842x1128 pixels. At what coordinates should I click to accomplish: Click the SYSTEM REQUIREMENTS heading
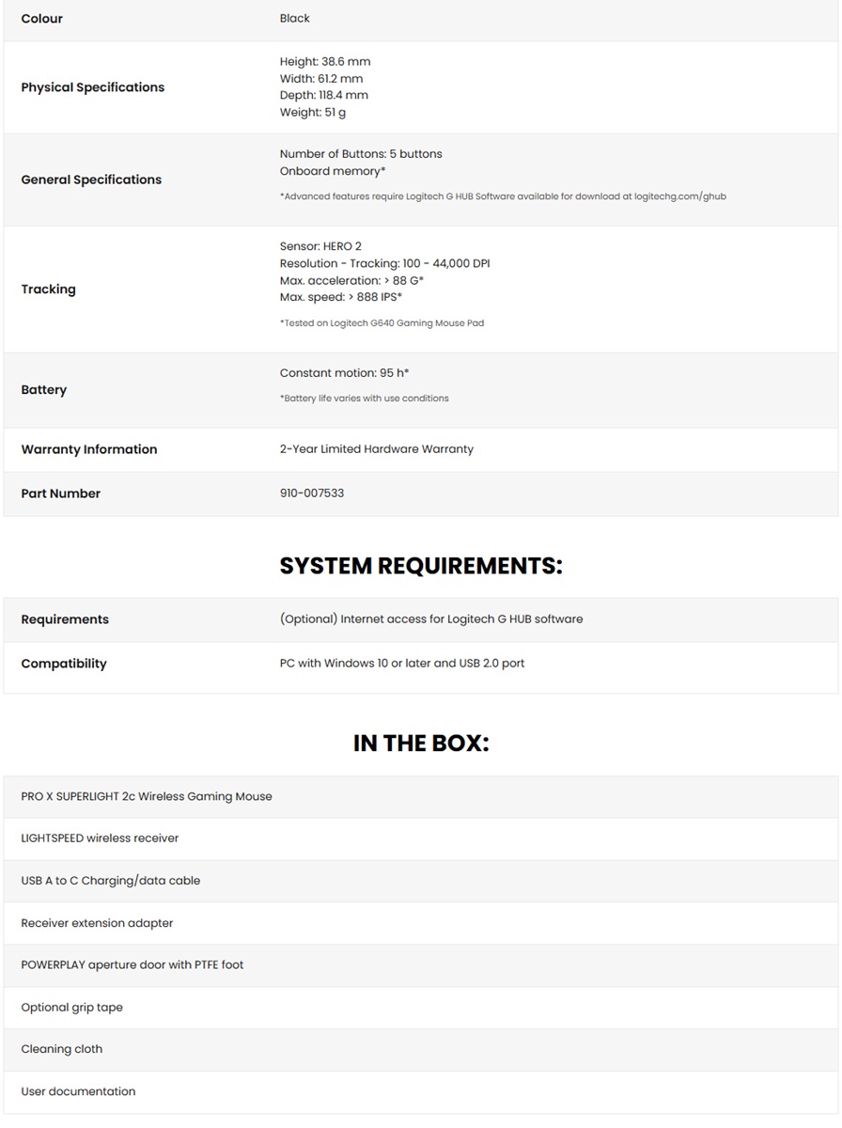tap(421, 566)
